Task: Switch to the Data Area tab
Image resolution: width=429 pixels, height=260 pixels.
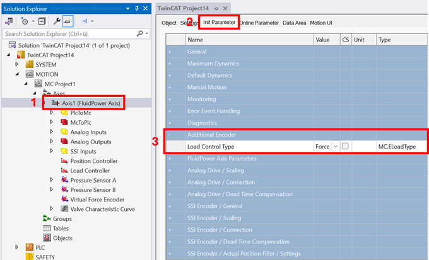Action: click(294, 23)
